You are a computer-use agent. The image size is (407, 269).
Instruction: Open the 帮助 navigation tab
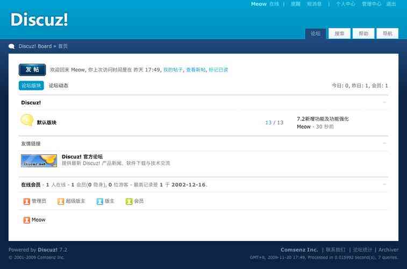click(x=363, y=33)
